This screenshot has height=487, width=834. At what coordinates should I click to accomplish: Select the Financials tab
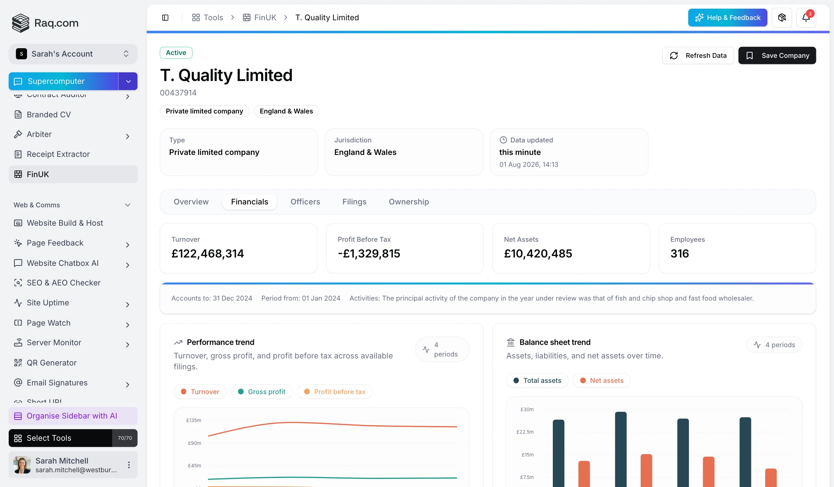pos(250,202)
